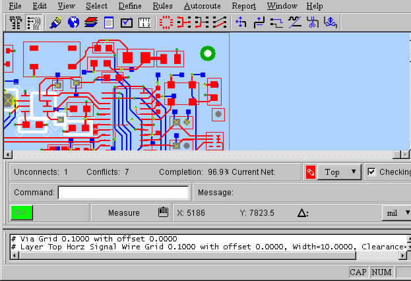
Task: Open the Autoroute menu
Action: coord(203,6)
